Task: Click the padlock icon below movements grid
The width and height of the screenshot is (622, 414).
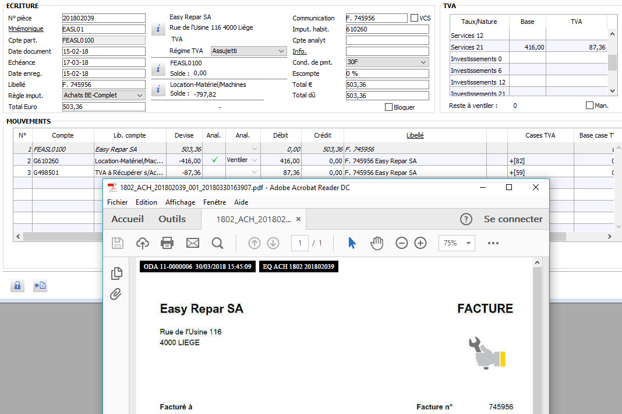Action: coord(17,286)
